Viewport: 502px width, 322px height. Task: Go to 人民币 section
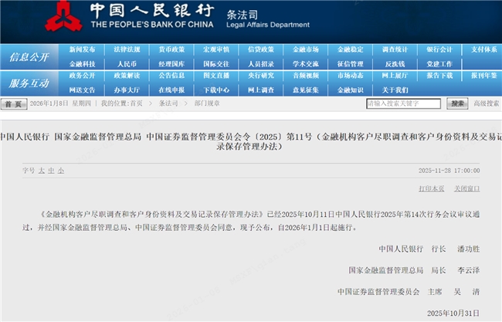(x=127, y=64)
